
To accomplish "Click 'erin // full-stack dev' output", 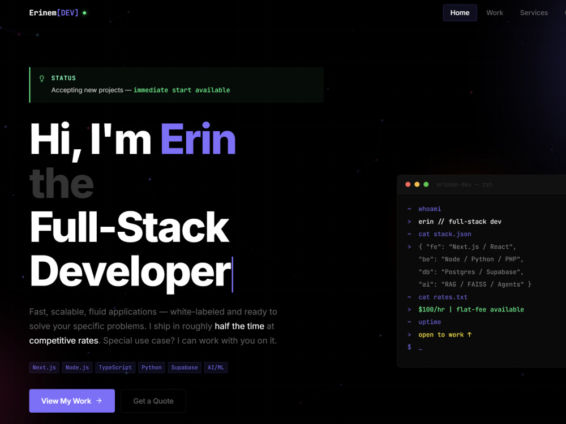I will point(460,222).
